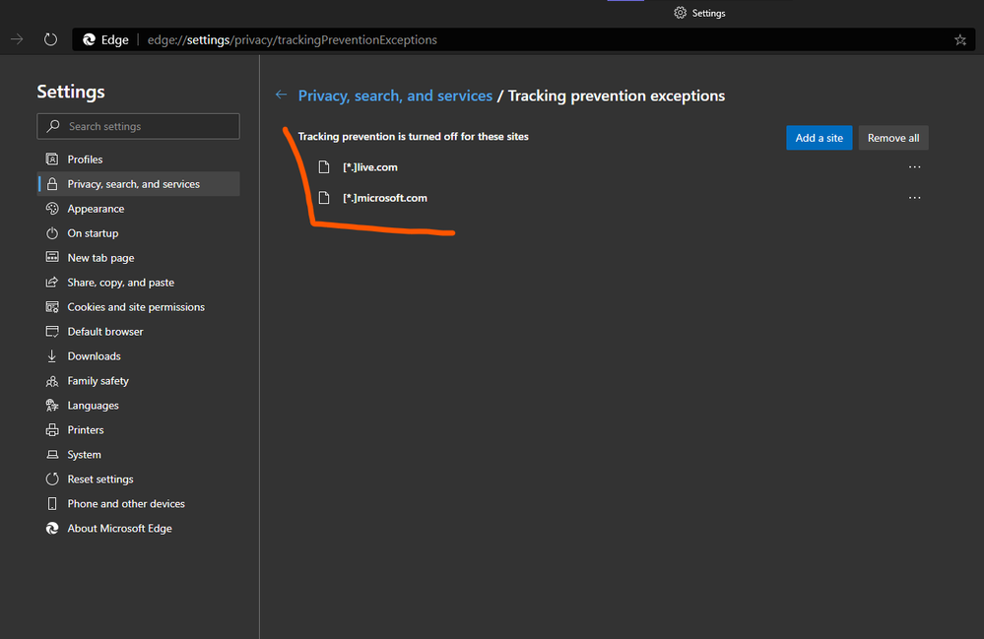Image resolution: width=984 pixels, height=639 pixels.
Task: Select Default browser settings
Action: pyautogui.click(x=138, y=331)
